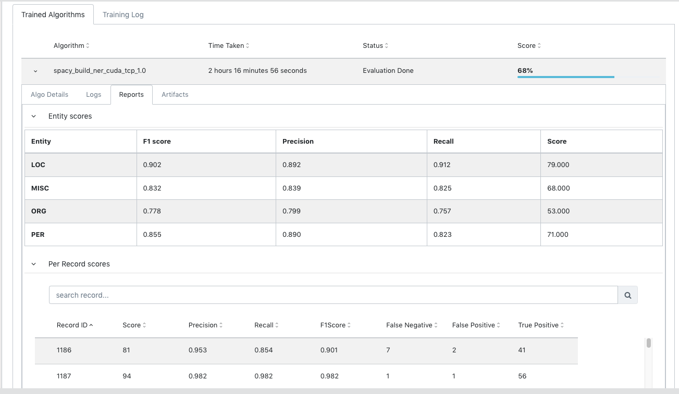The height and width of the screenshot is (394, 679).
Task: Click the search magnifier button
Action: point(627,295)
